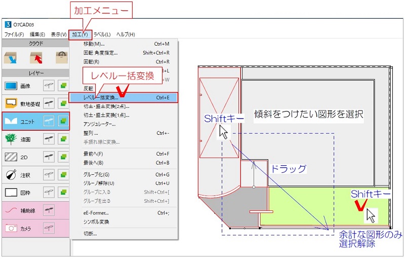
Task: Click green stack icon on 敷地基礎 row
Action: tap(63, 103)
